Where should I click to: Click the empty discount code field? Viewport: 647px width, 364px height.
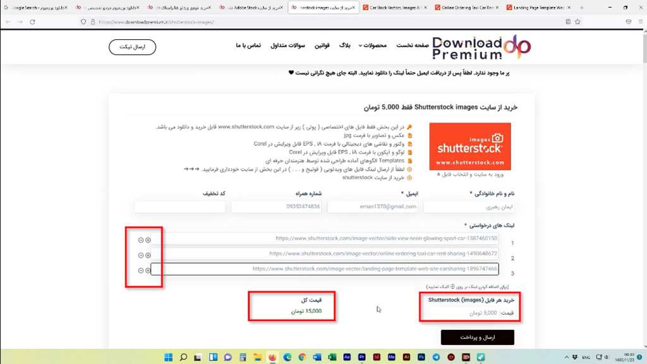click(180, 207)
